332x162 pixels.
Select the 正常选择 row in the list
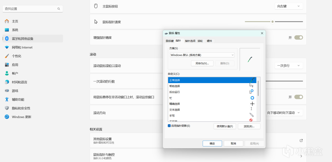pyautogui.click(x=212, y=80)
